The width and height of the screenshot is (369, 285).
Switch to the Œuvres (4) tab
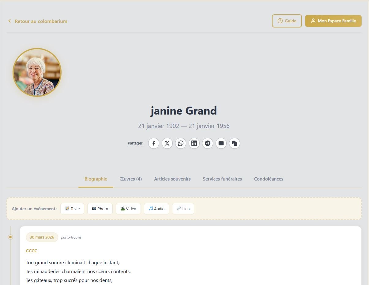[x=130, y=179]
